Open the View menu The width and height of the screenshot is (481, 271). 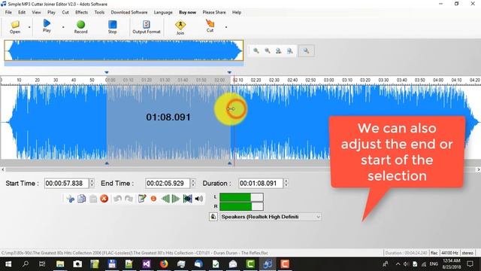[36, 12]
